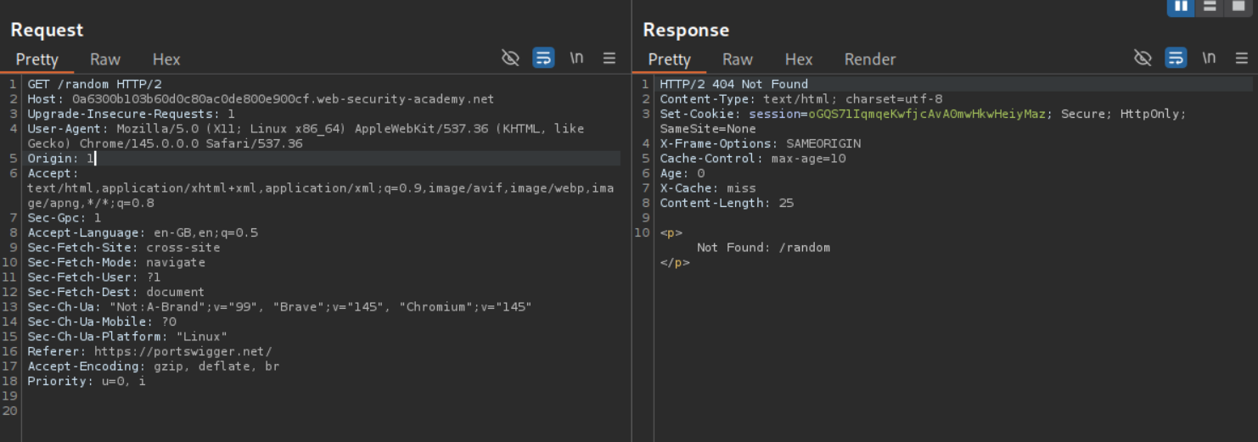Show newline characters in Response panel
This screenshot has width=1258, height=442.
point(1209,58)
